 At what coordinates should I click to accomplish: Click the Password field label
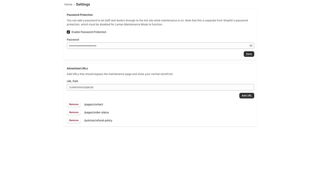[73, 40]
